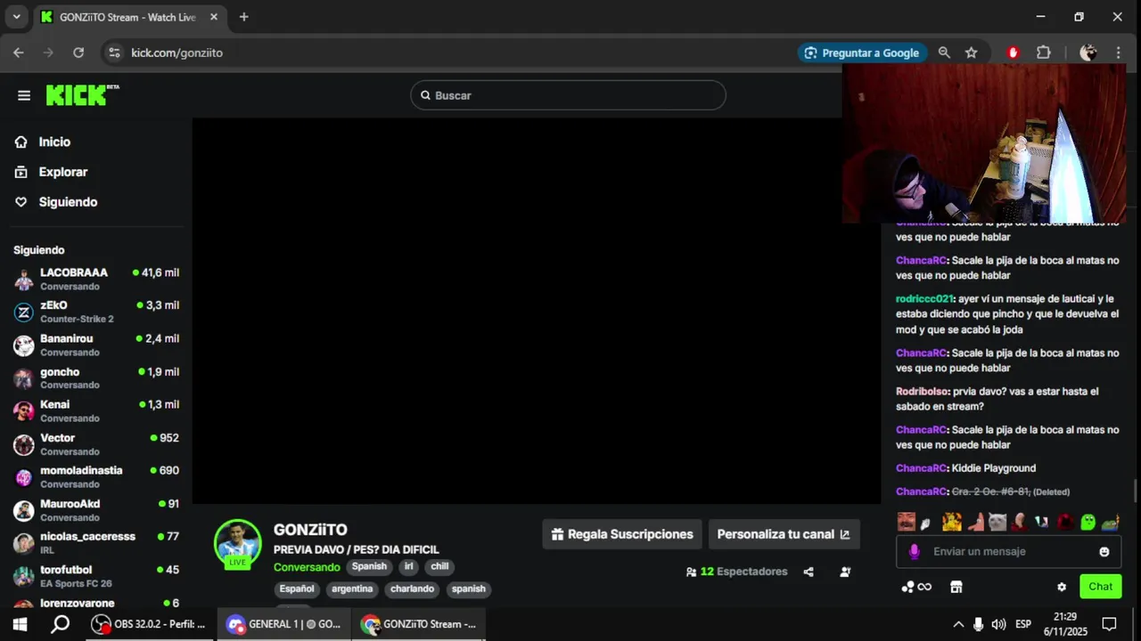The height and width of the screenshot is (641, 1141).
Task: Open the Kick hamburger menu
Action: [24, 95]
